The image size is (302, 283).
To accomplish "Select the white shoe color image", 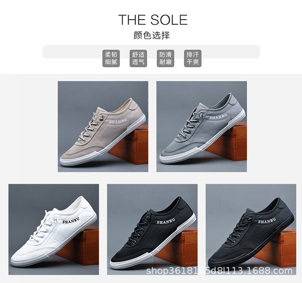I will [54, 229].
